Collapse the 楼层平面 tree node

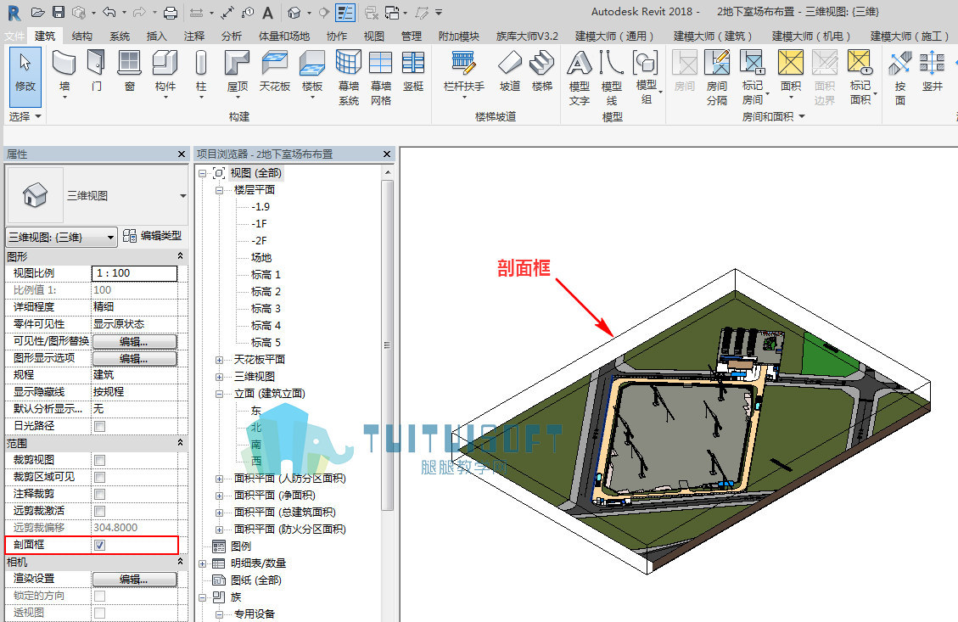click(219, 190)
